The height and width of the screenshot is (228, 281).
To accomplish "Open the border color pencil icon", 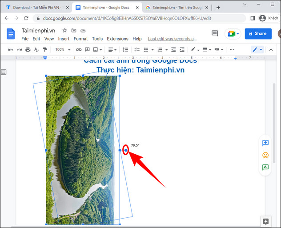I will click(x=193, y=49).
